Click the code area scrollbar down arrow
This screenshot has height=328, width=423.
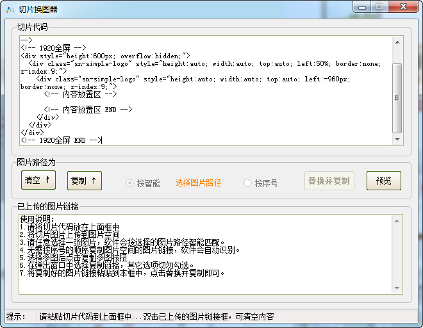click(397, 139)
